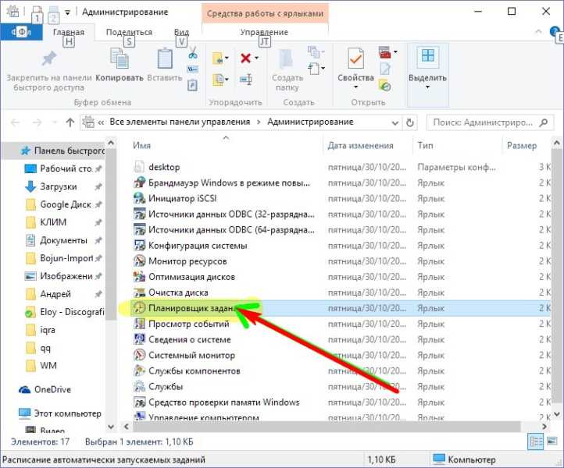Click the file list vertical scrollbar down arrow
Screen dimensions: 564x468
556,414
